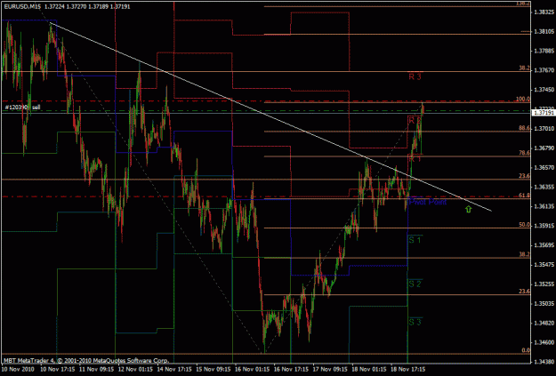This screenshot has height=376, width=556.
Task: Click time axis label '11 Nov 09:15'
Action: coord(95,369)
